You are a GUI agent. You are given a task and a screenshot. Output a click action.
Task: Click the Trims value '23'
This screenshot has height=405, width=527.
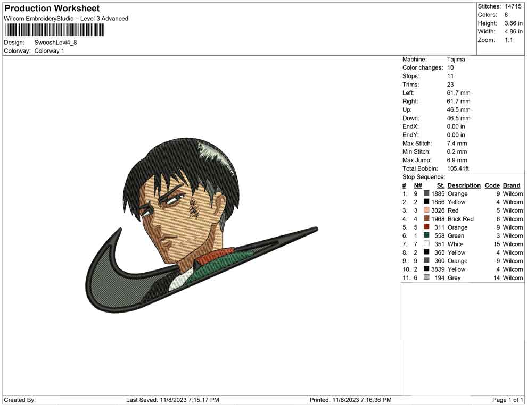(450, 84)
